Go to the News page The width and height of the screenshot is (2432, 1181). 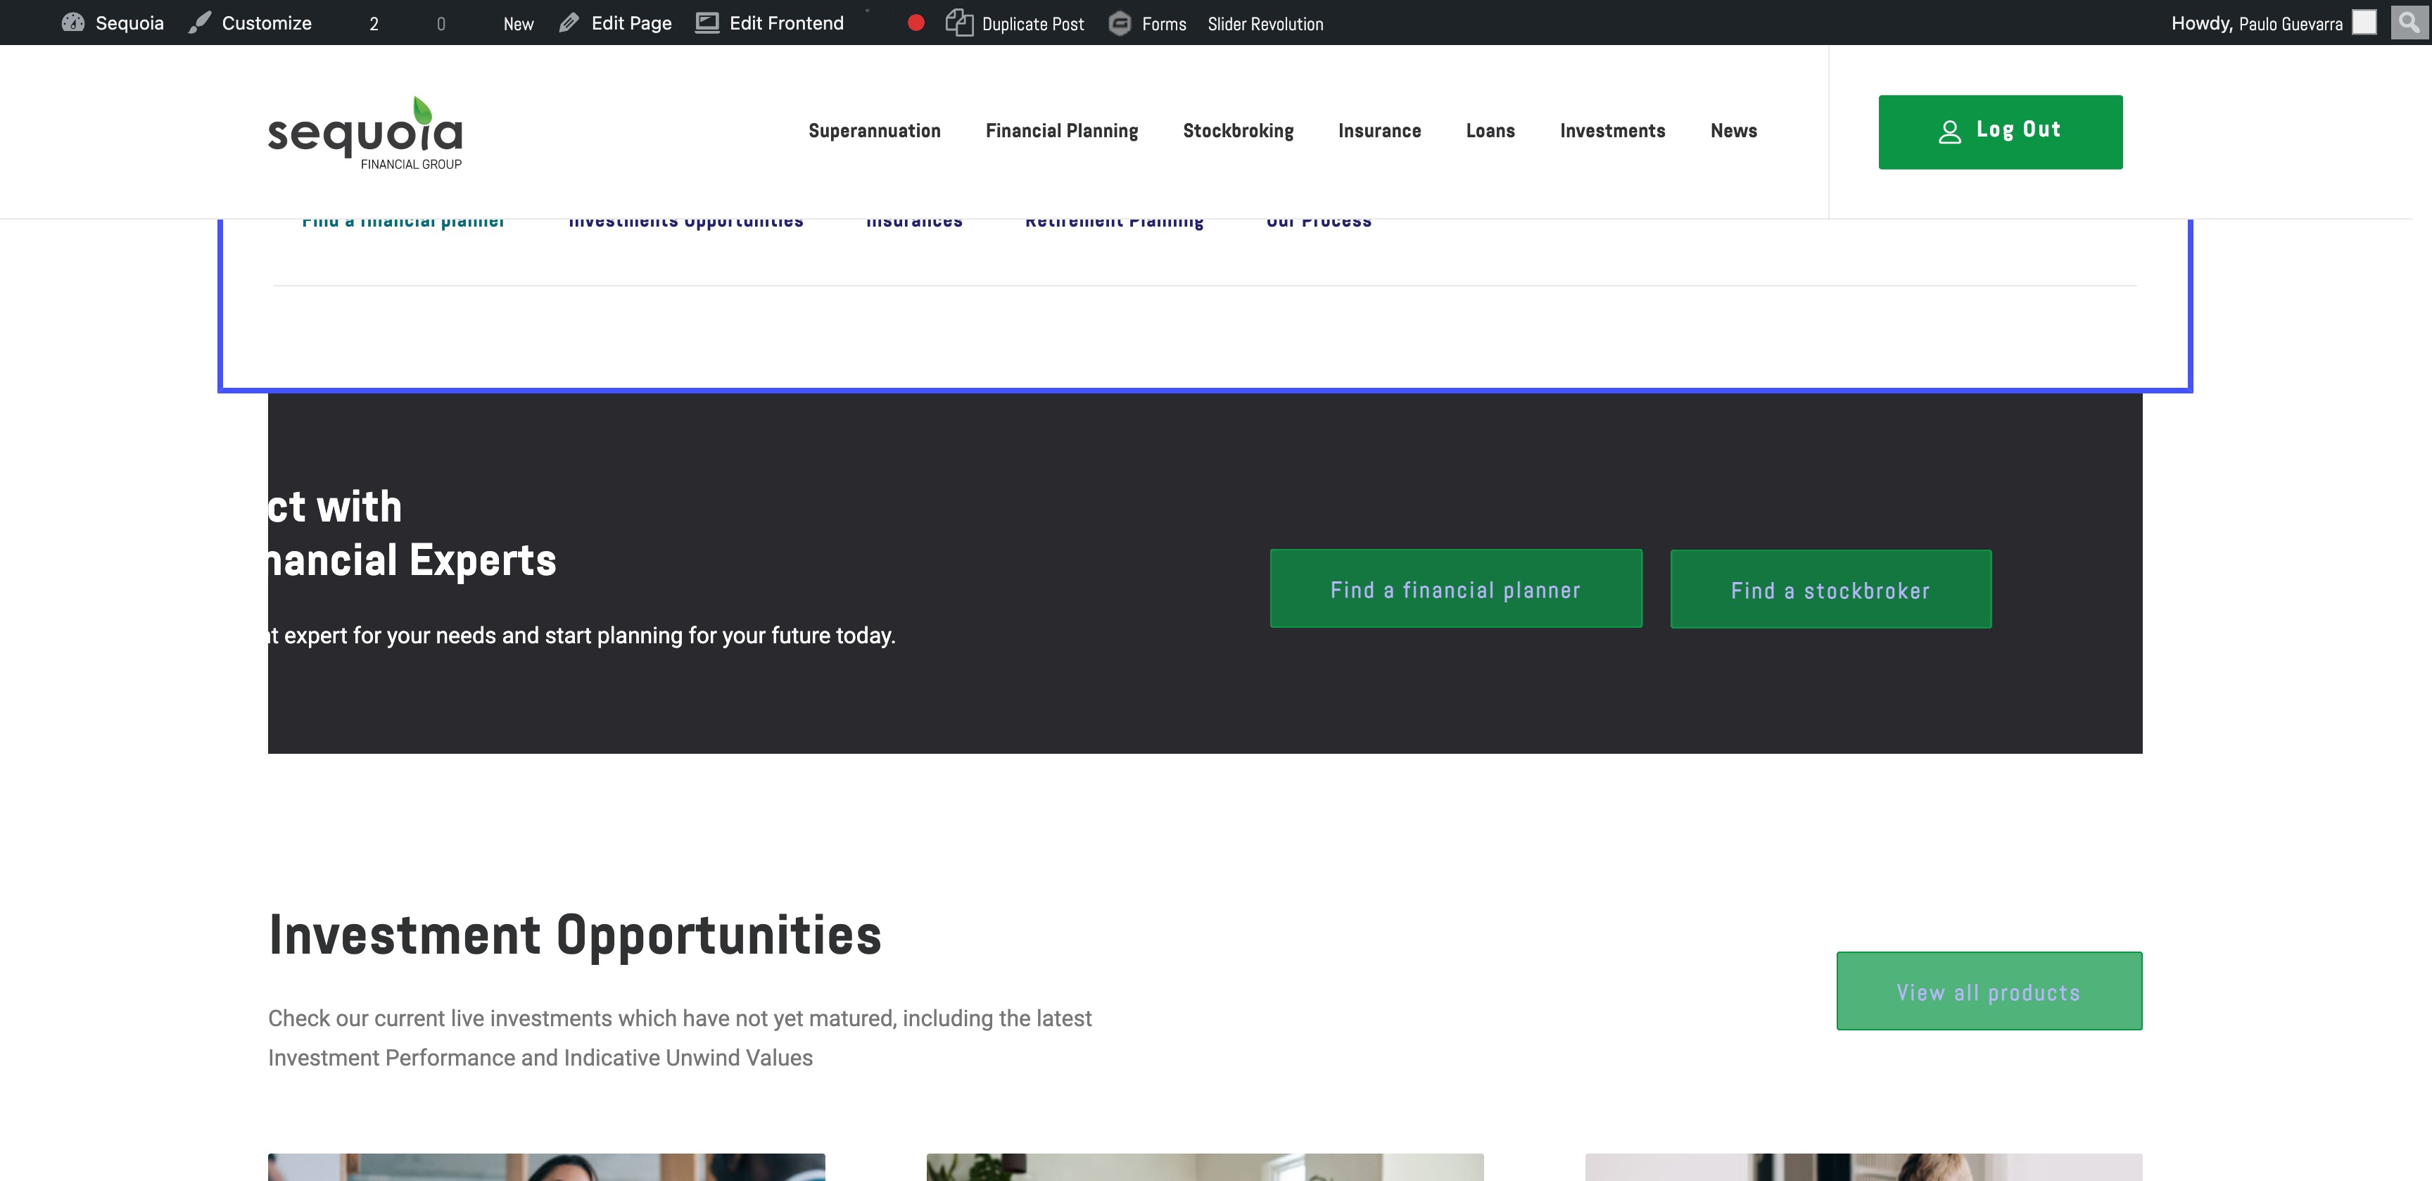coord(1733,131)
